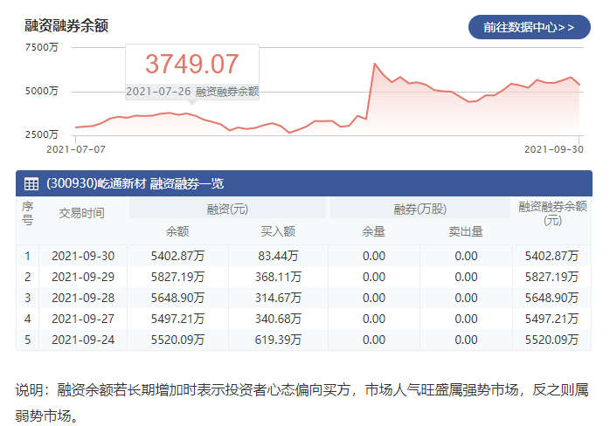Click the 融资融券余额 chart title
Screen dimensions: 610x426
[x=66, y=26]
